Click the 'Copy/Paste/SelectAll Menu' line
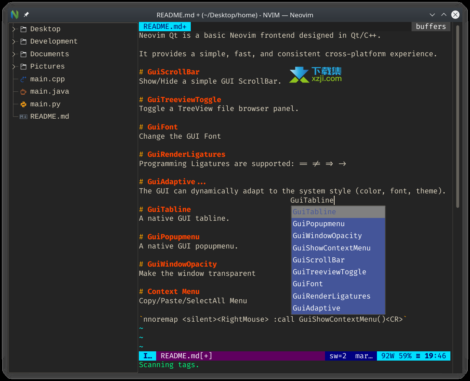 point(193,301)
